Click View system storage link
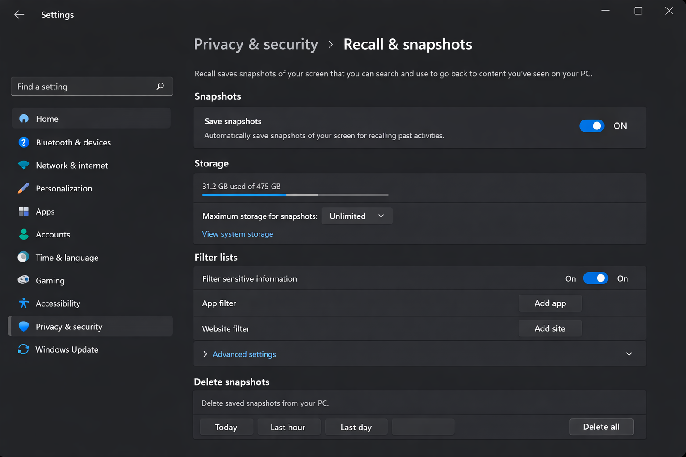 click(x=237, y=234)
